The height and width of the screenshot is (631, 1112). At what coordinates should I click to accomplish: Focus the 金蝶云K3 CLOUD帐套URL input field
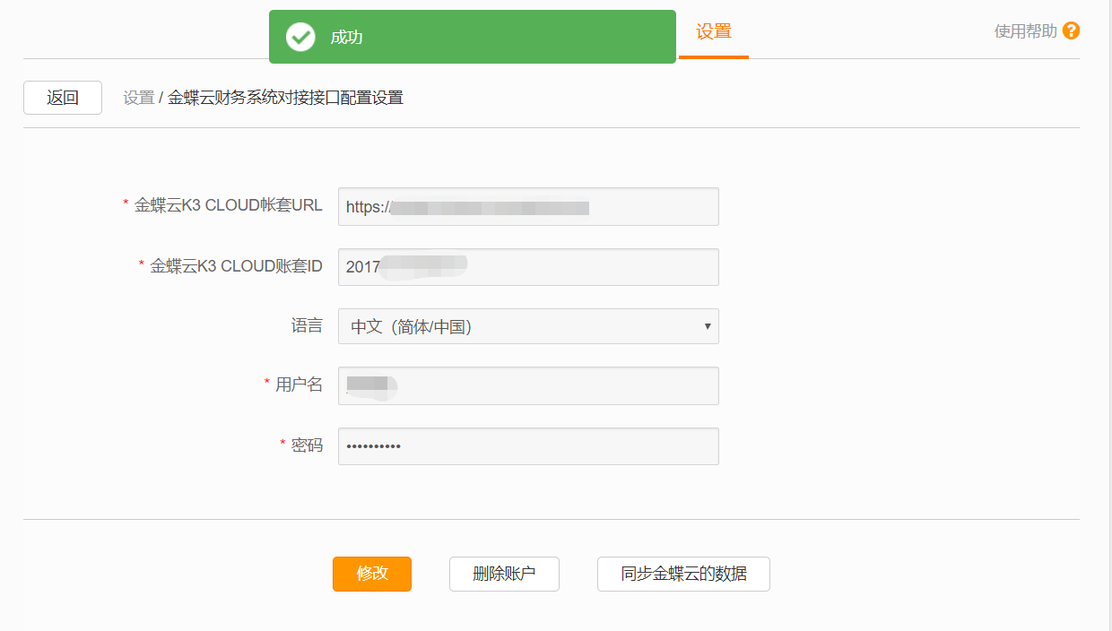[528, 206]
